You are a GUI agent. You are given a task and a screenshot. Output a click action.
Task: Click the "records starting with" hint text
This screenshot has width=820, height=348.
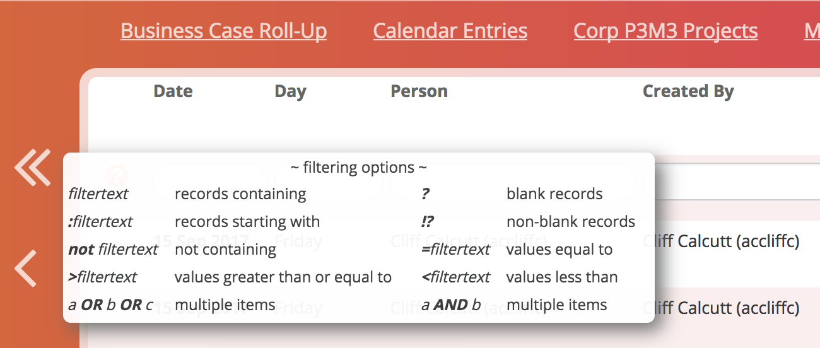pos(247,222)
